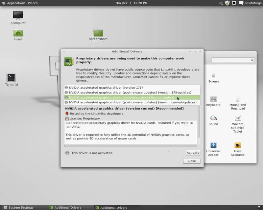Open Keyboard settings in System Settings window
Viewport: 263px width, 210px height.
click(x=213, y=101)
